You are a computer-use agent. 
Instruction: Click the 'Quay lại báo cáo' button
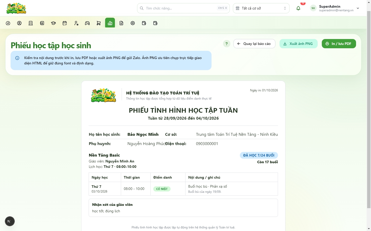tap(254, 44)
